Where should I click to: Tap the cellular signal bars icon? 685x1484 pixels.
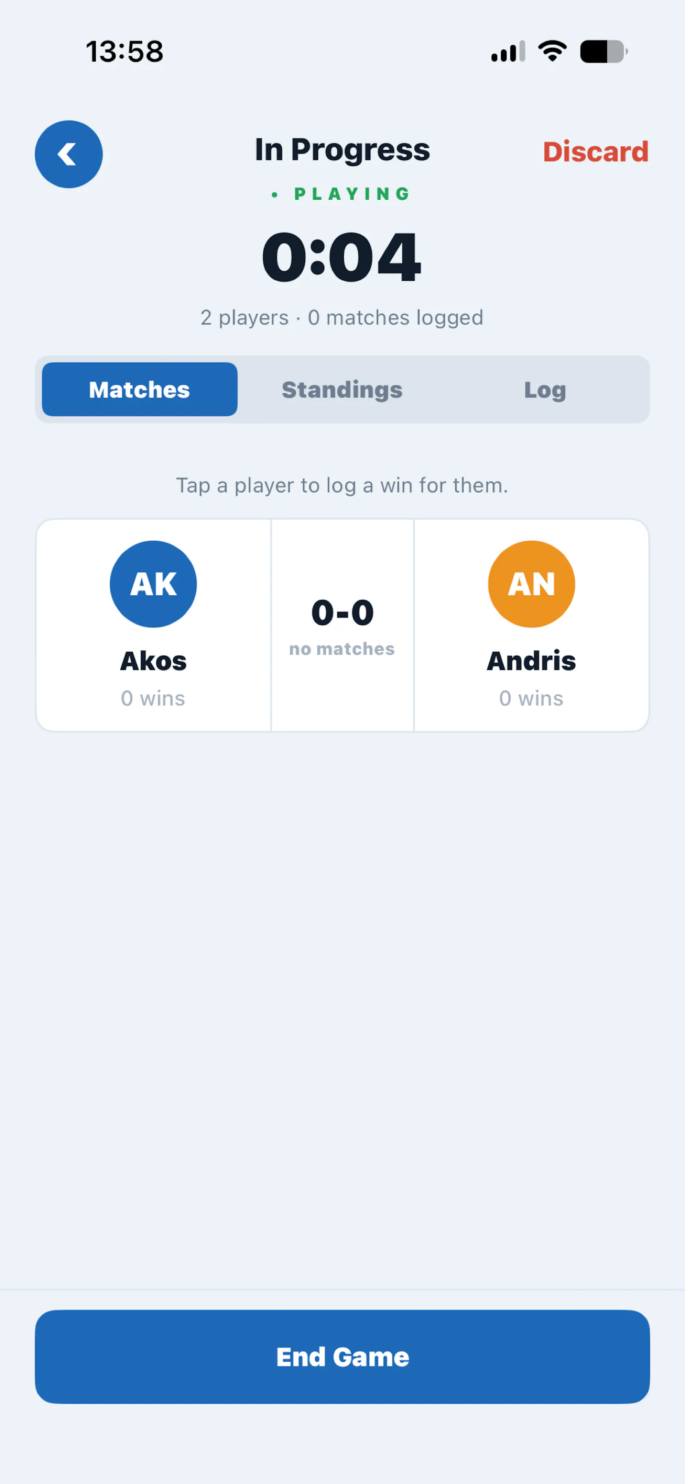508,51
